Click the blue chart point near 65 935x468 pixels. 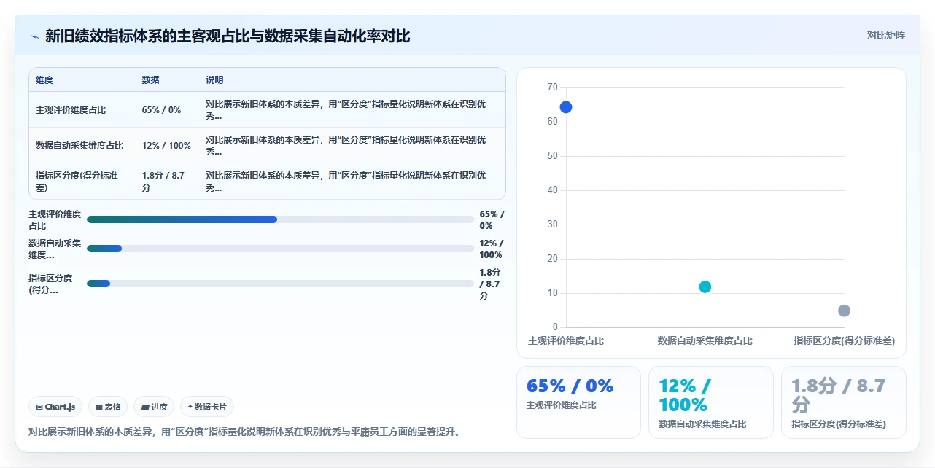(x=566, y=107)
